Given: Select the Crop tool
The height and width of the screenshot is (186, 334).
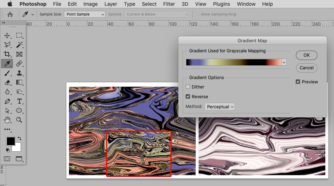Looking at the screenshot, I should click(7, 54).
